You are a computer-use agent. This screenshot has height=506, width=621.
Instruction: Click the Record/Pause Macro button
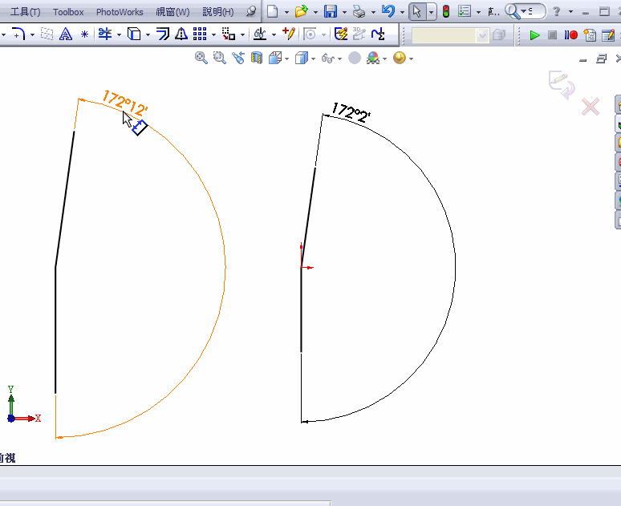570,34
